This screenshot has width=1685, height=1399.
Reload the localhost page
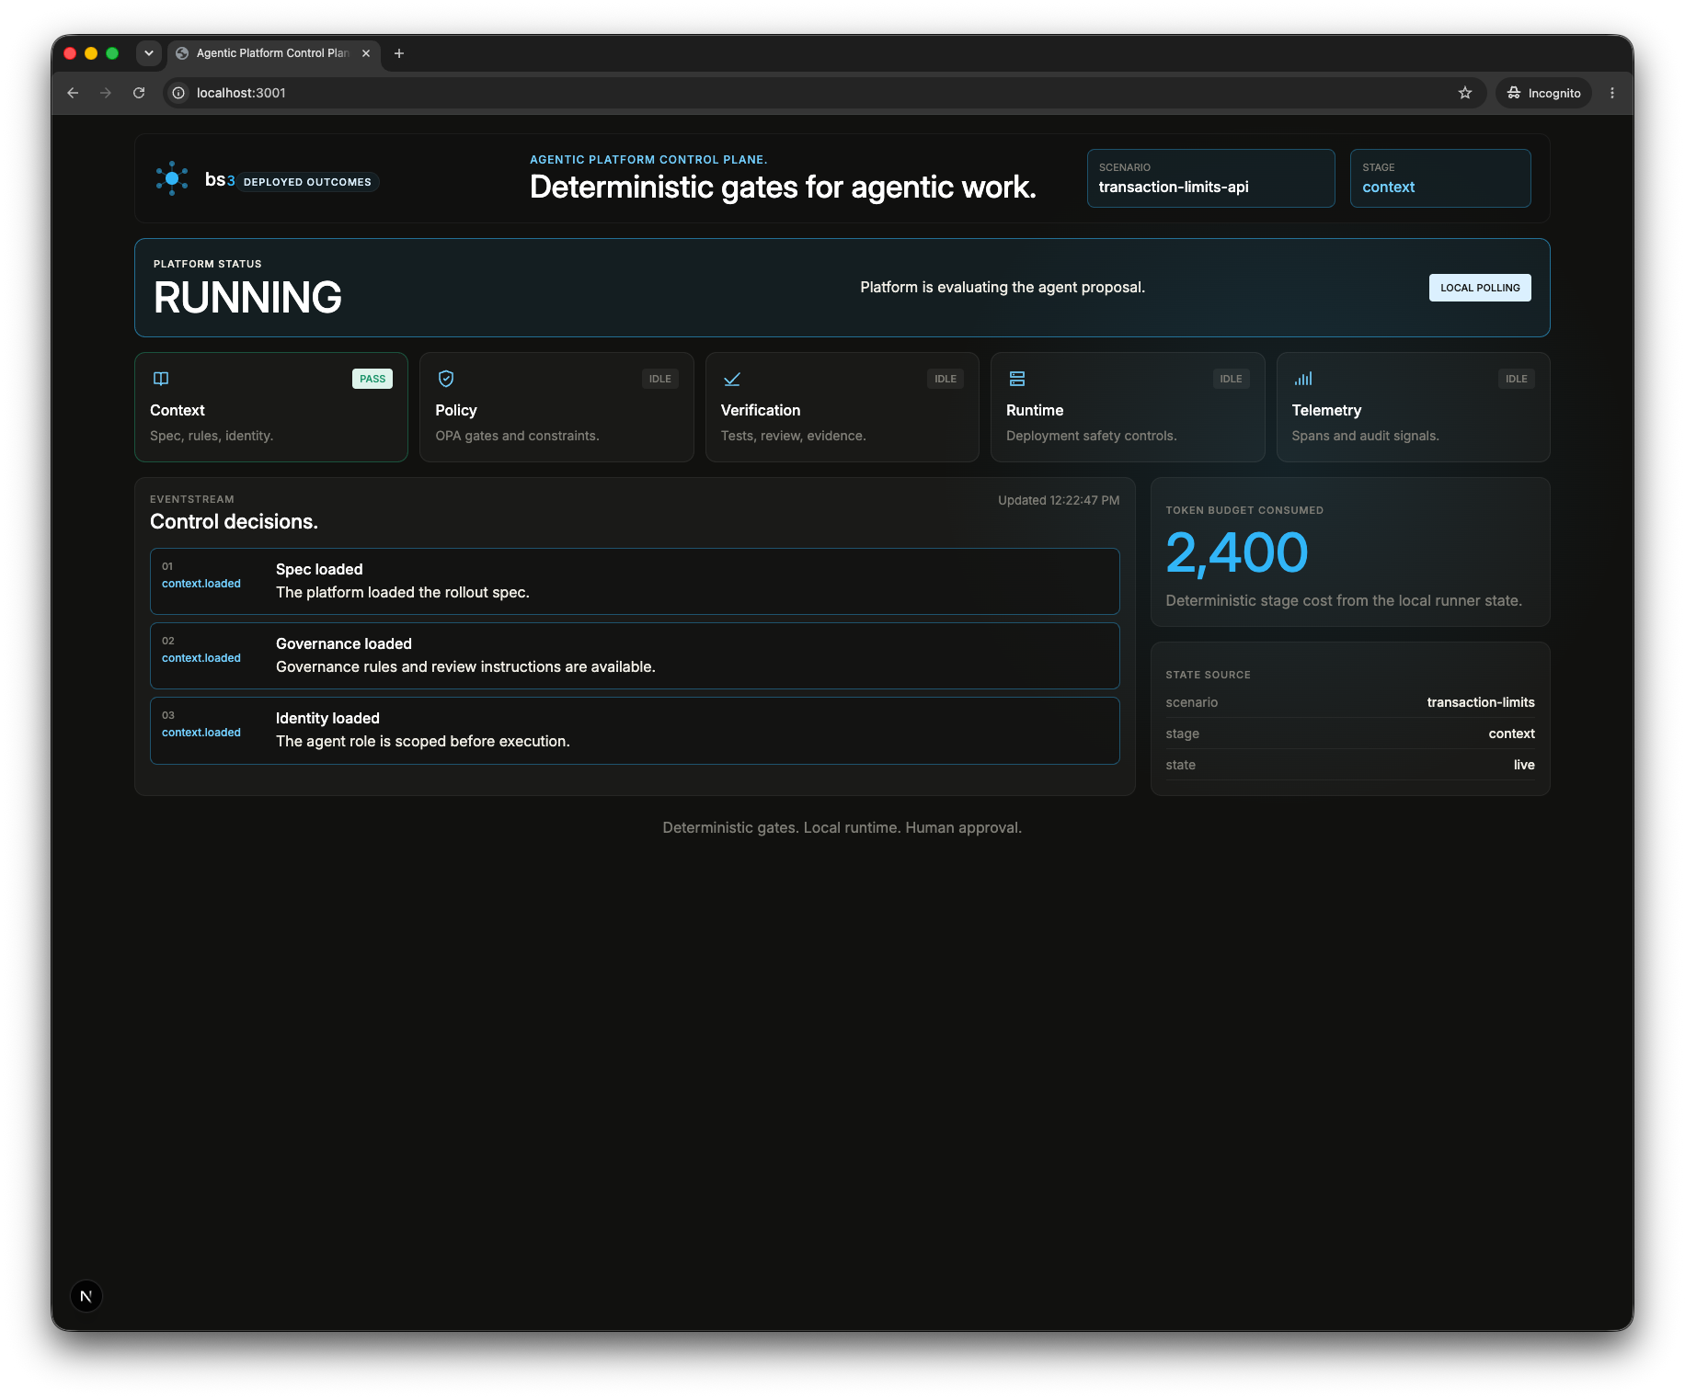coord(139,93)
